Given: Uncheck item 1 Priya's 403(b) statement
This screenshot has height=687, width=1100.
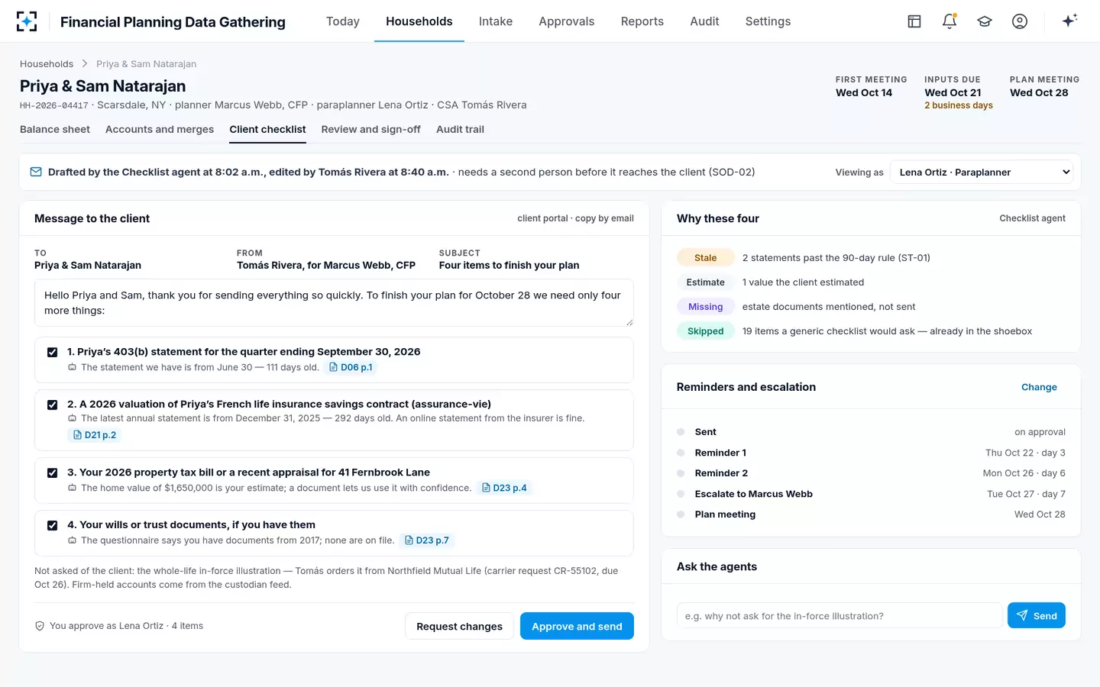Looking at the screenshot, I should click(x=53, y=352).
